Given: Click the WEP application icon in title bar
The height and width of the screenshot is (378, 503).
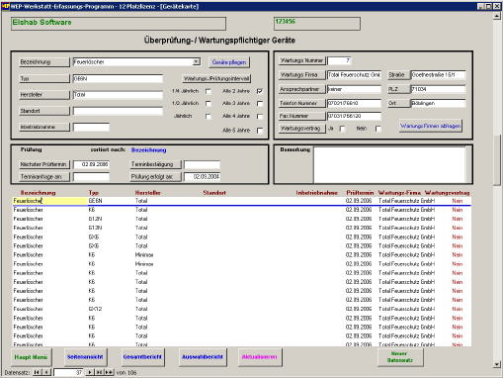Looking at the screenshot, I should [x=5, y=6].
